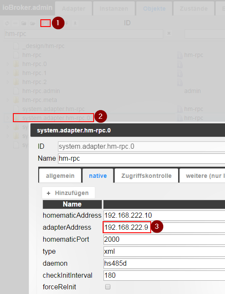Edit the checkInitInterval value 180
225x294 pixels.
click(164, 275)
